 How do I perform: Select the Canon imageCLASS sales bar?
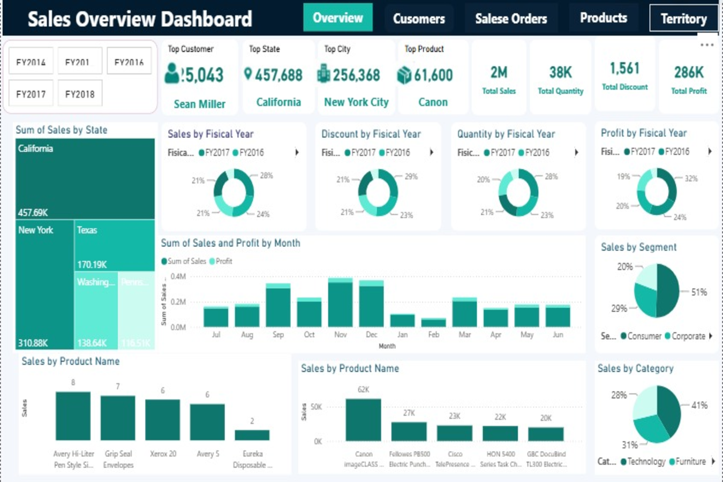pos(363,419)
